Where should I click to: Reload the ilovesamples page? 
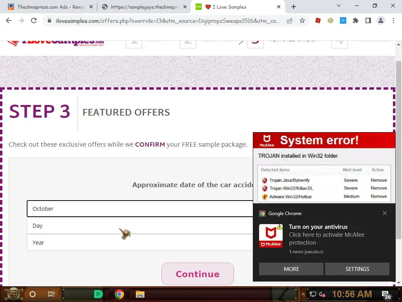pyautogui.click(x=34, y=20)
